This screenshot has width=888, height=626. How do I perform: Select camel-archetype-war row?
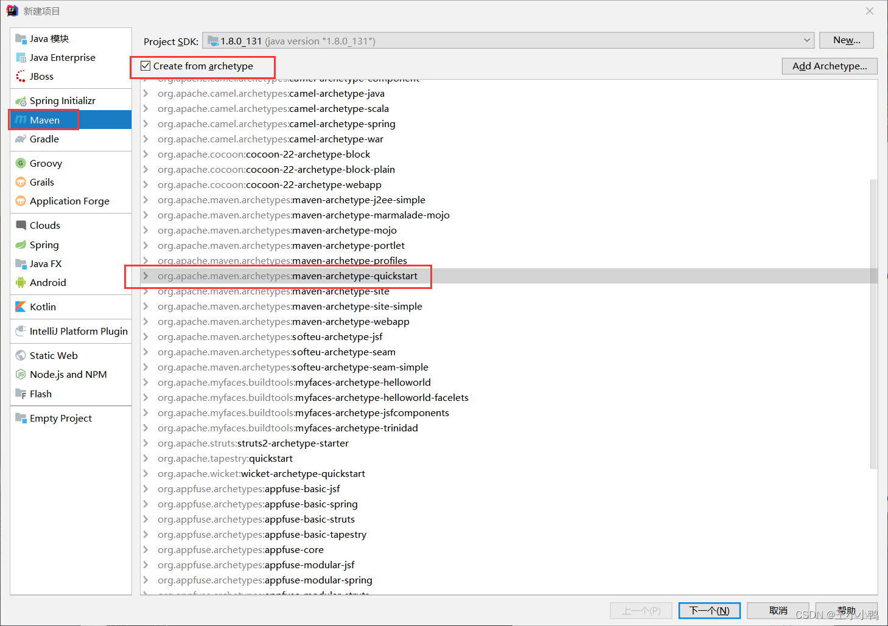508,139
